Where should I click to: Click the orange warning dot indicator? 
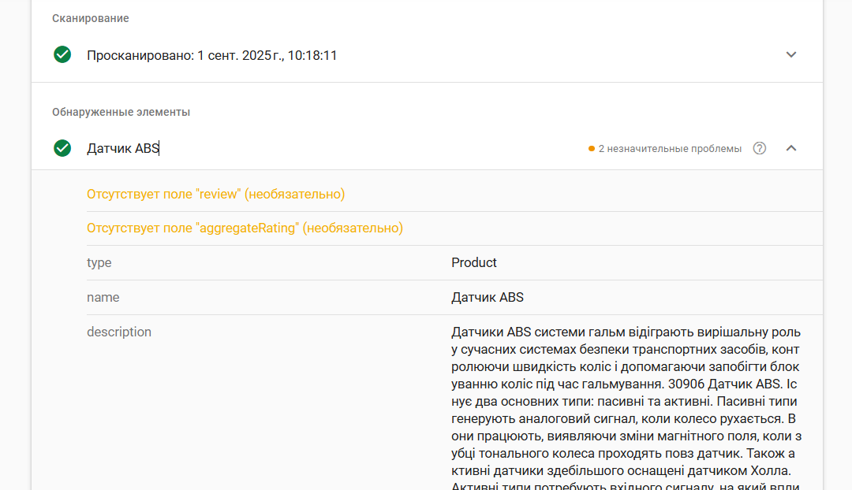click(x=591, y=149)
